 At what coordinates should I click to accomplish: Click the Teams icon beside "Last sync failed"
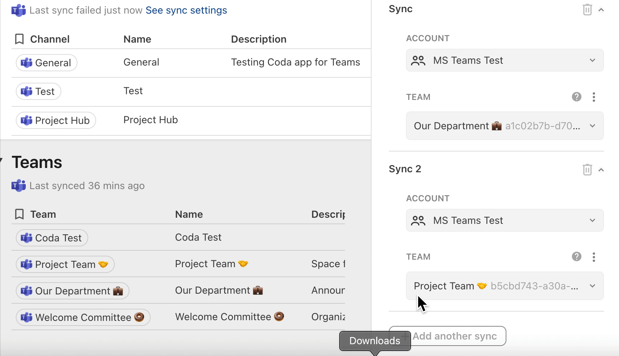tap(18, 10)
